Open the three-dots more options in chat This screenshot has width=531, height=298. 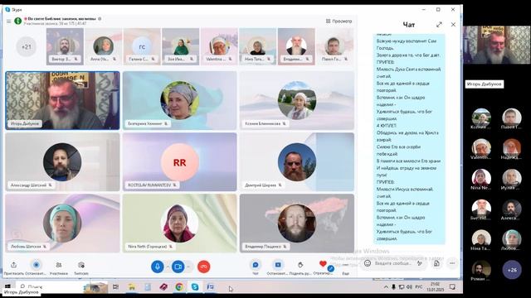pyautogui.click(x=452, y=263)
